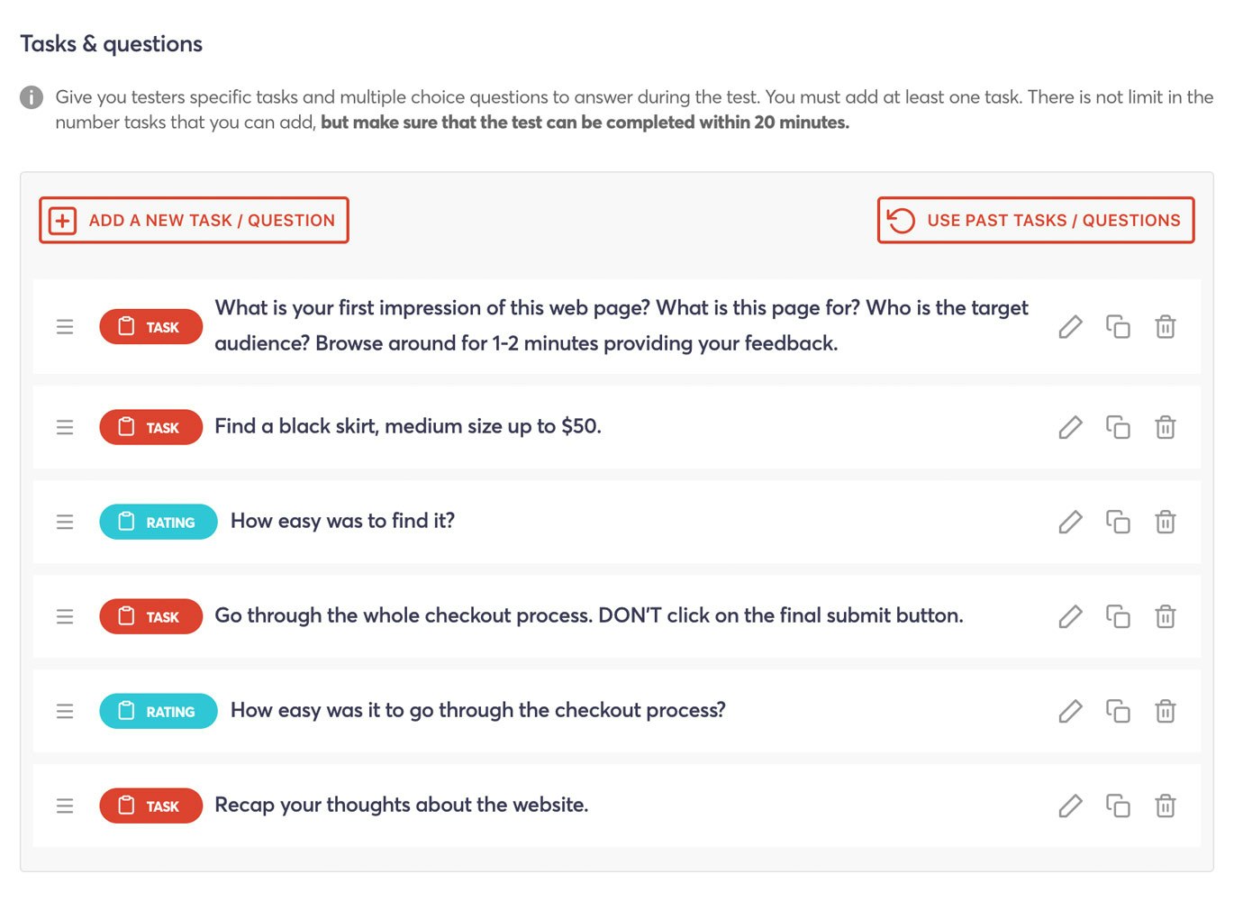The height and width of the screenshot is (901, 1234).
Task: Edit the 'Find a black skirt' task
Action: (x=1070, y=427)
